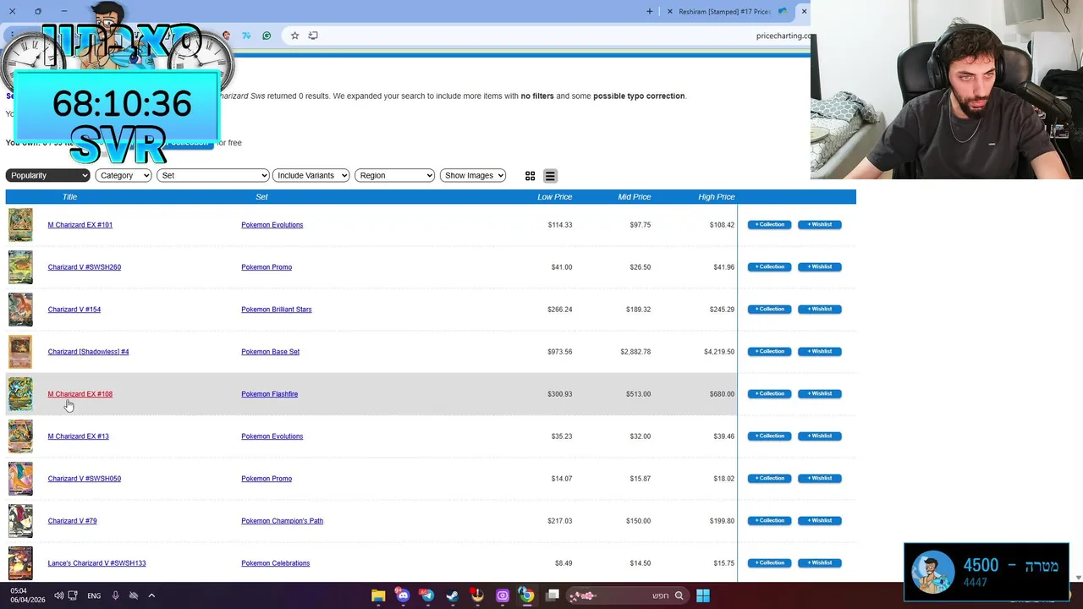This screenshot has height=609, width=1083.
Task: Add Charizard V #SWSH260 to Wishlist
Action: click(819, 267)
